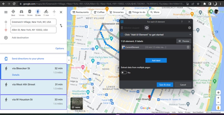The image size is (224, 115).
Task: Select the via W Houston St route
Action: 34,102
